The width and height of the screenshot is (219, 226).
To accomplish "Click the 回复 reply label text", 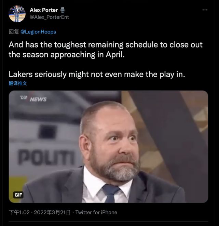I will (14, 32).
